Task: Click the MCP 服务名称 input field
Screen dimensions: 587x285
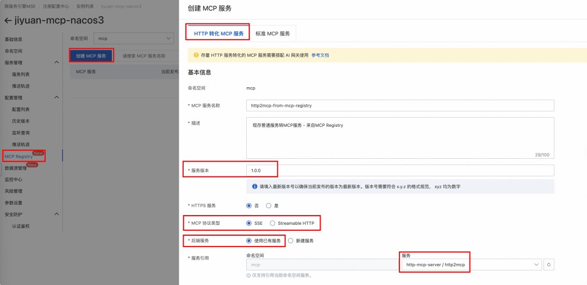Action: point(400,106)
